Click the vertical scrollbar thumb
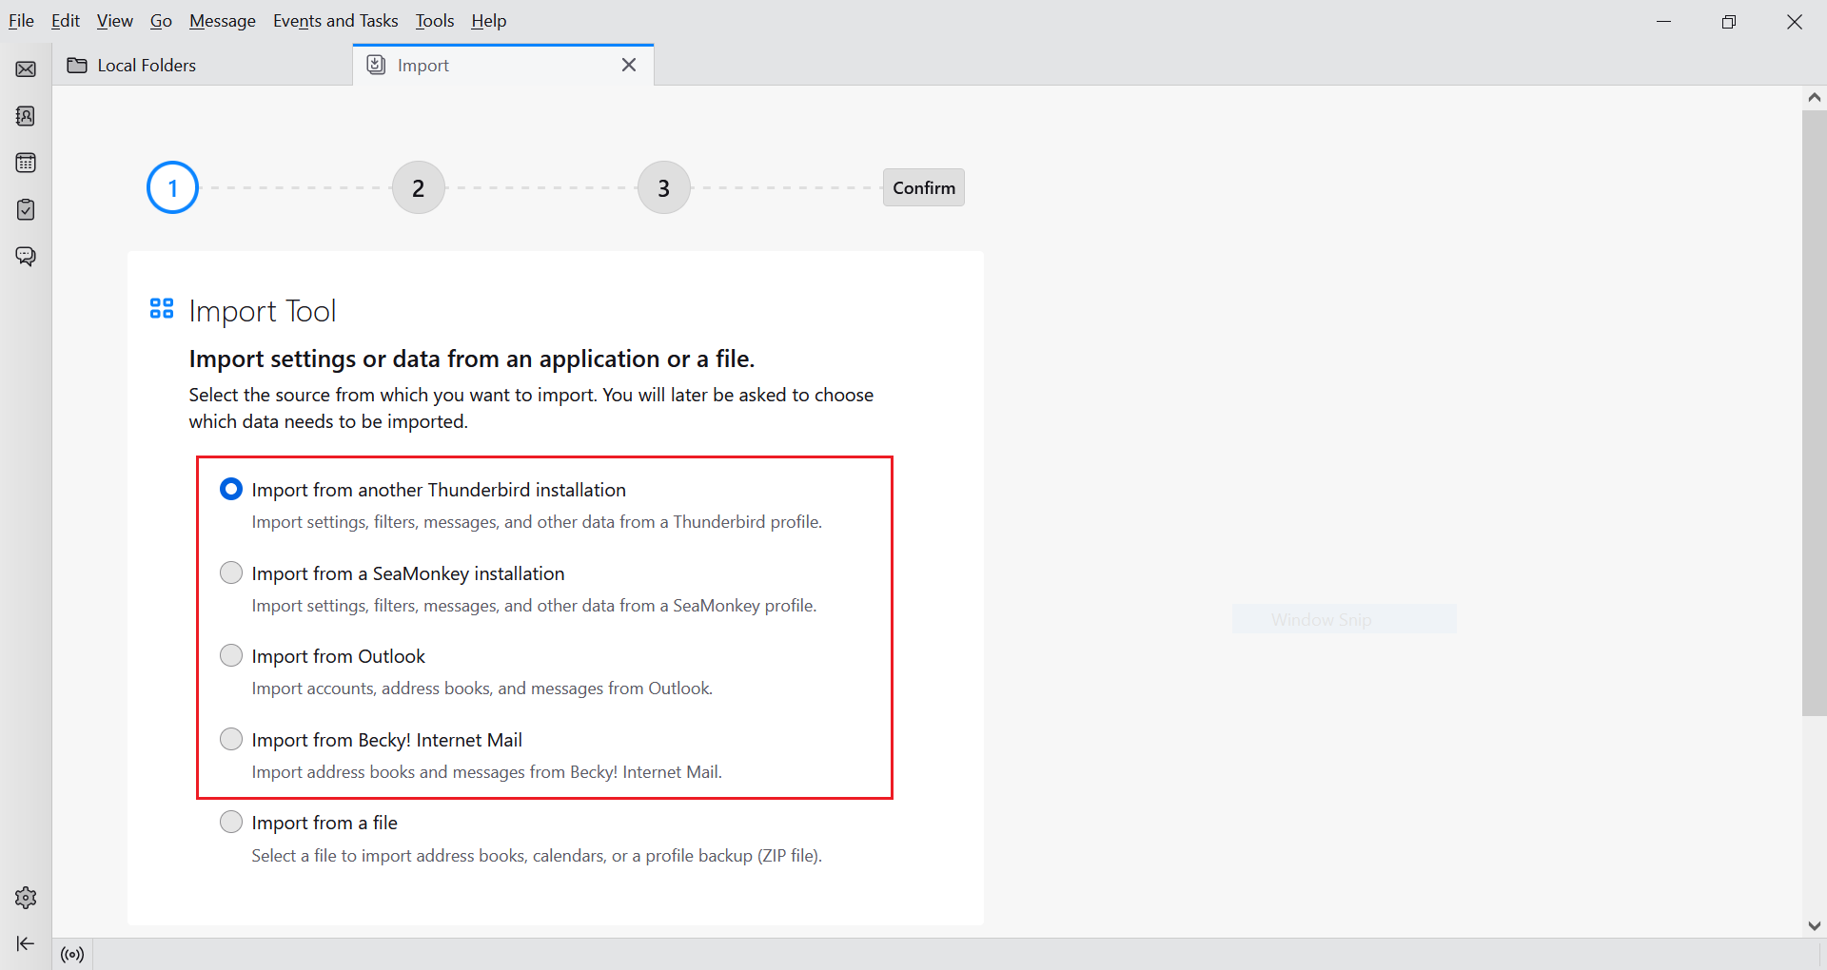The height and width of the screenshot is (970, 1827). 1815,413
